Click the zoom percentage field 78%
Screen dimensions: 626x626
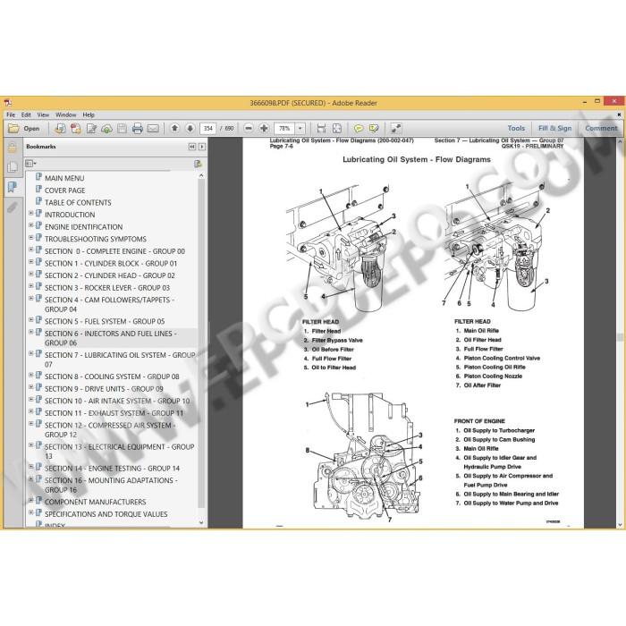(284, 129)
